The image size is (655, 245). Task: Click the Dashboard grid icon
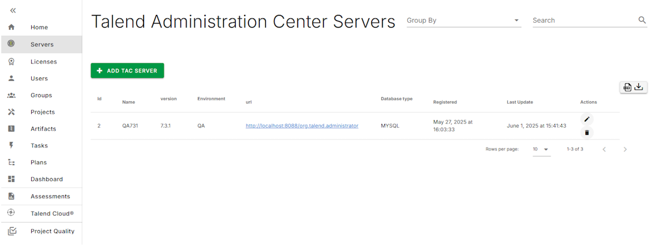11,179
